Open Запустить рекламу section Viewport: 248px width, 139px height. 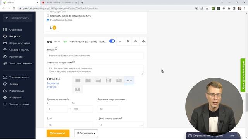21,63
